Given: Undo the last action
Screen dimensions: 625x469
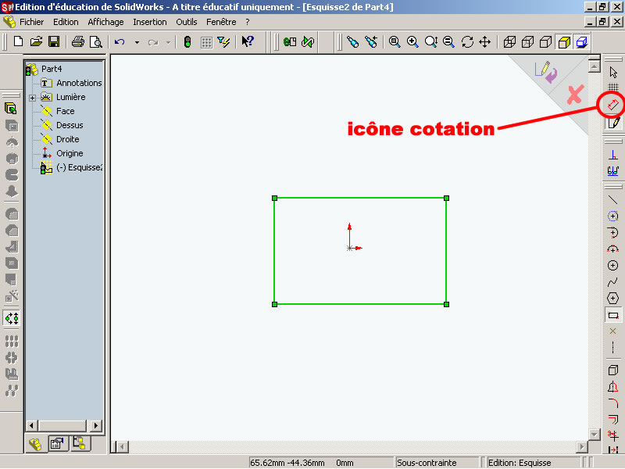Looking at the screenshot, I should coord(120,41).
